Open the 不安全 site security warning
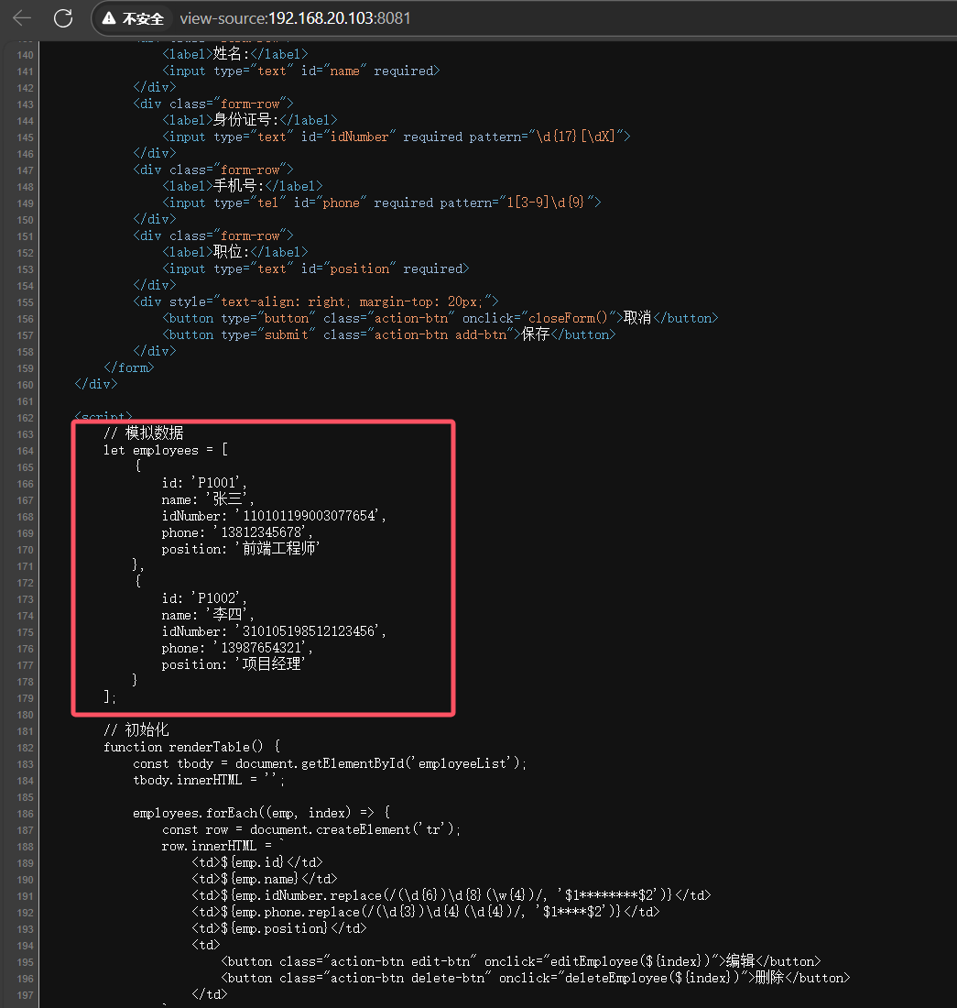The width and height of the screenshot is (957, 1008). coord(134,18)
